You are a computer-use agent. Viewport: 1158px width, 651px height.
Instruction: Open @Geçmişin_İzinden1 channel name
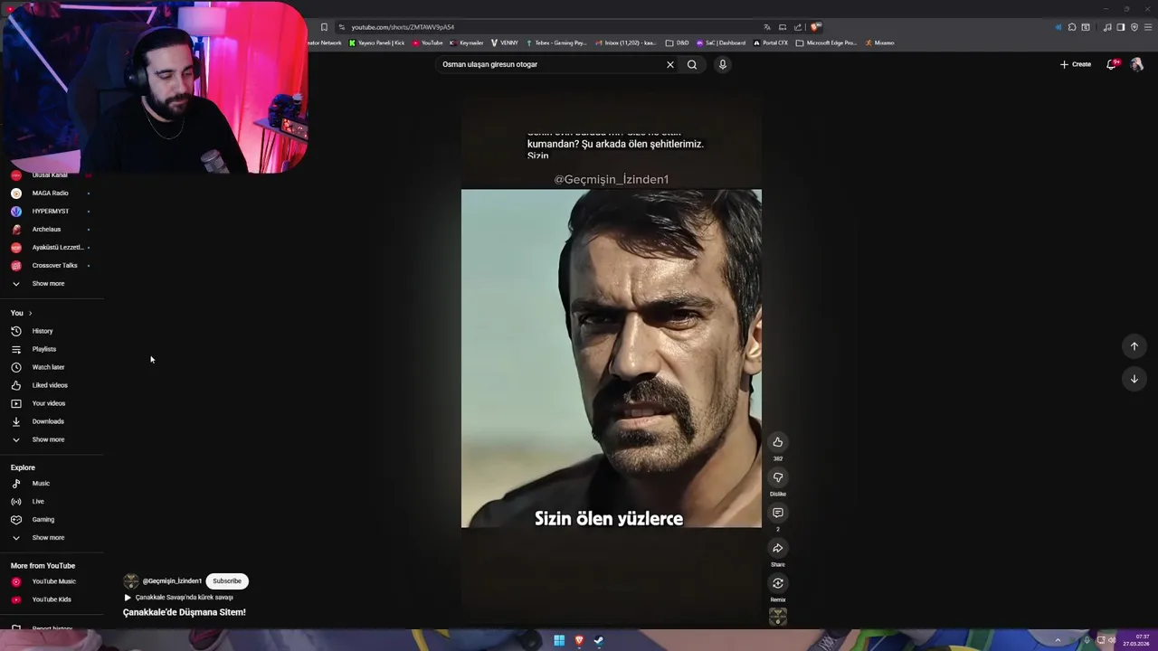pos(172,581)
